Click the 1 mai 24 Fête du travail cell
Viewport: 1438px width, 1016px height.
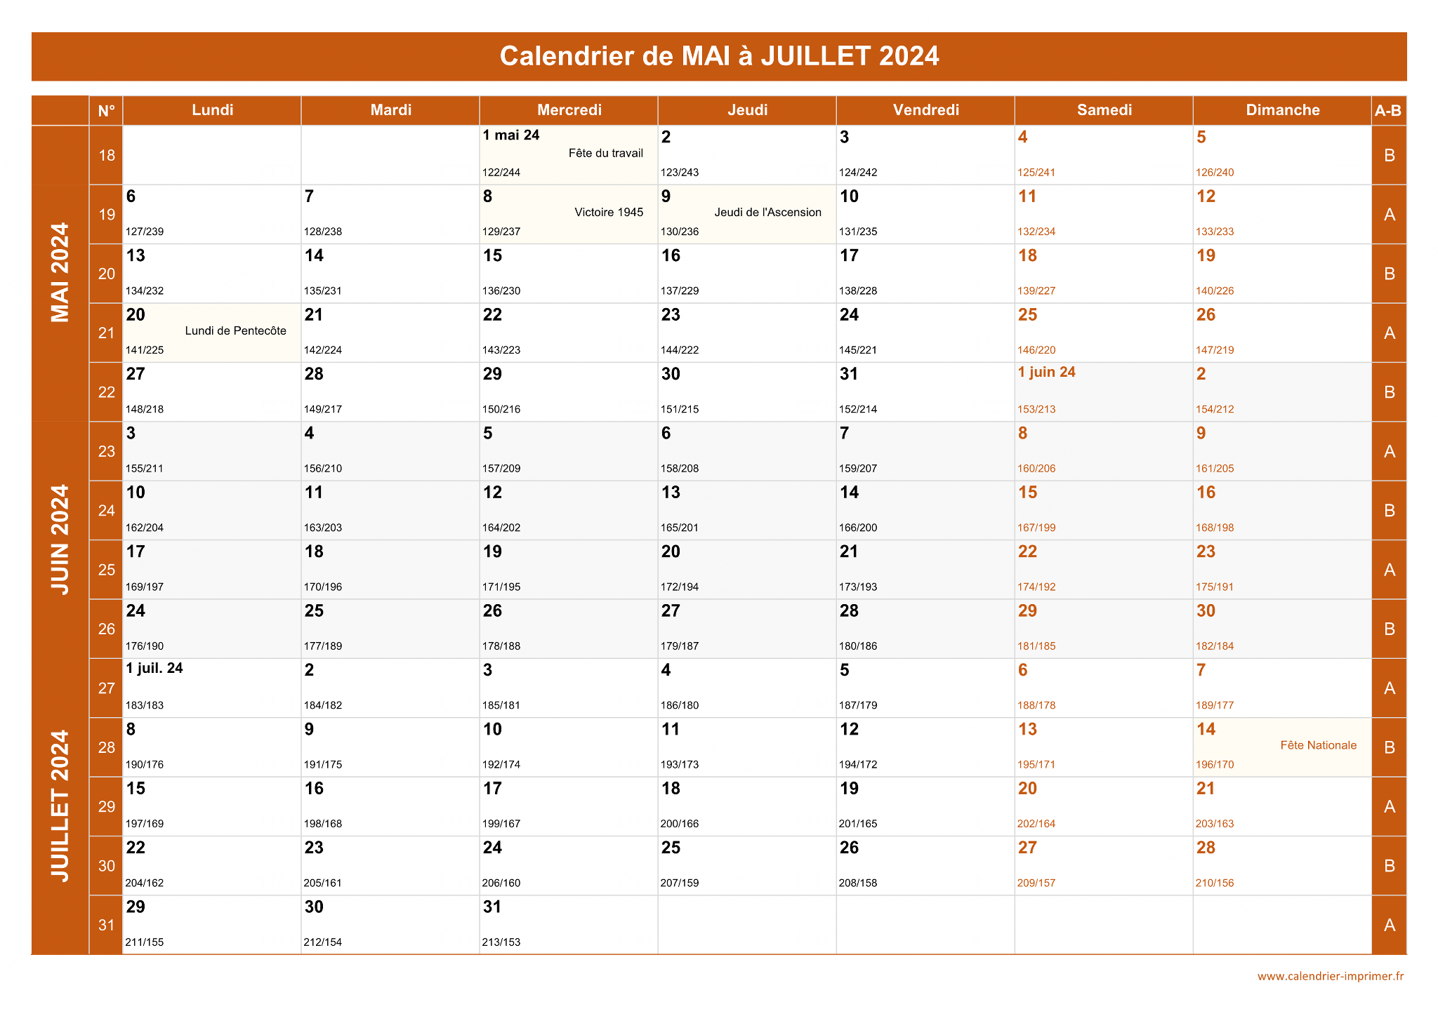click(569, 155)
